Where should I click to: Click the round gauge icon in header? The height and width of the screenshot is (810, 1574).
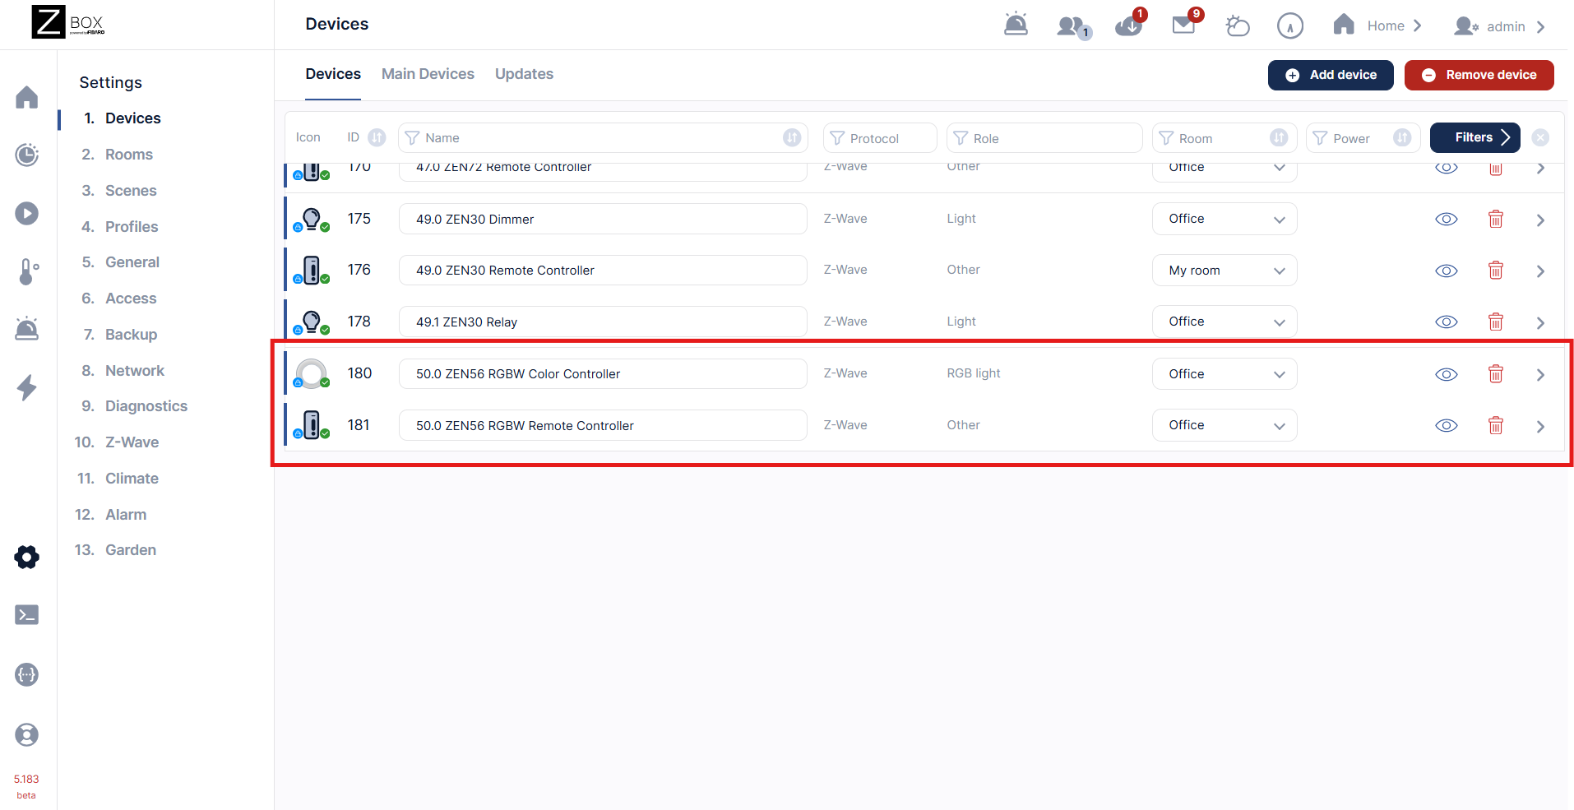1290,26
